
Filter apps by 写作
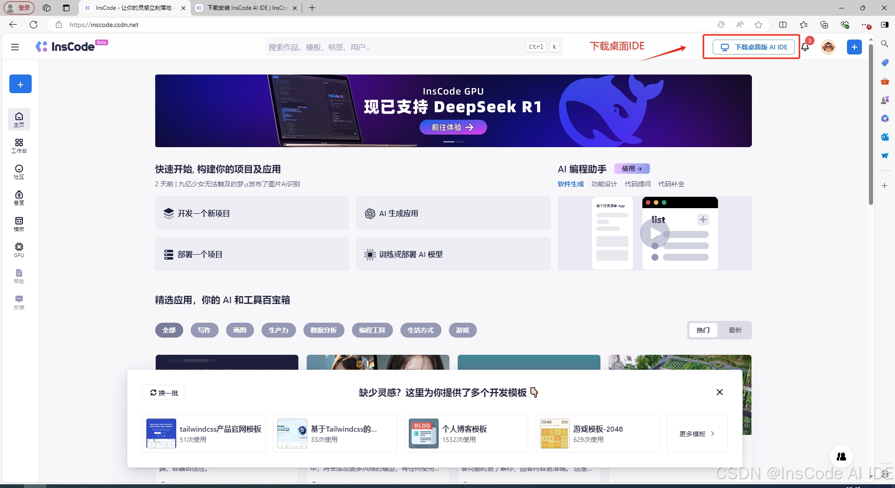pos(204,330)
